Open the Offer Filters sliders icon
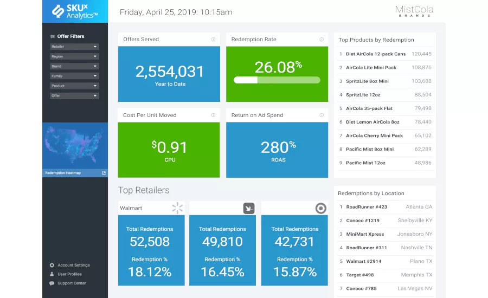This screenshot has width=488, height=298. pos(53,36)
